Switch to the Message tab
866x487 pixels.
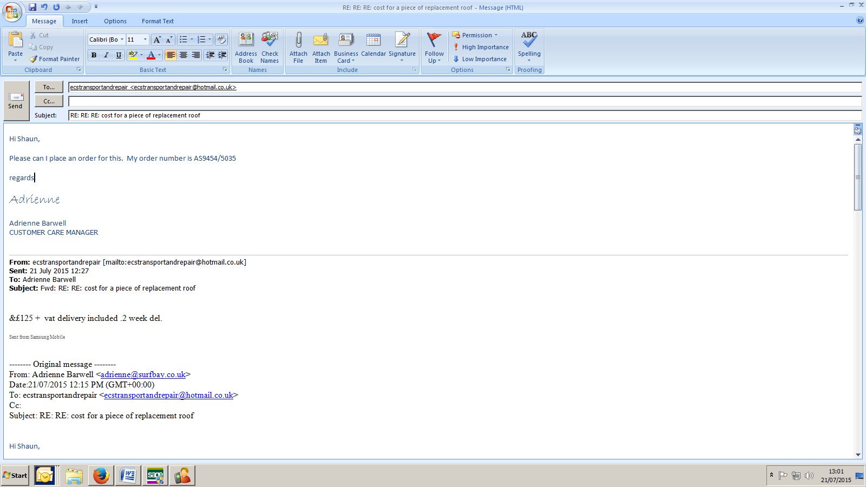pos(44,21)
